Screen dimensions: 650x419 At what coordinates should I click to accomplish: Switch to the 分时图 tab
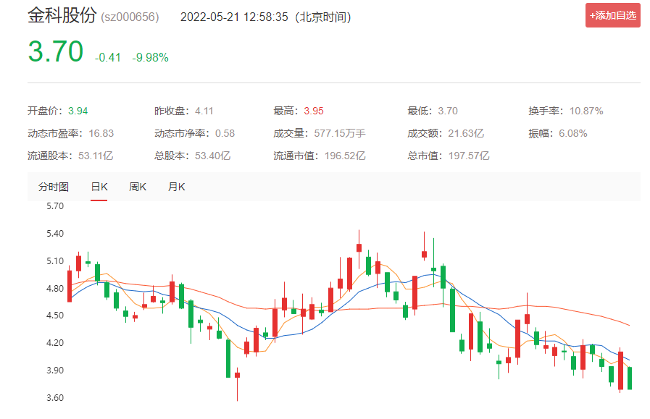click(54, 187)
